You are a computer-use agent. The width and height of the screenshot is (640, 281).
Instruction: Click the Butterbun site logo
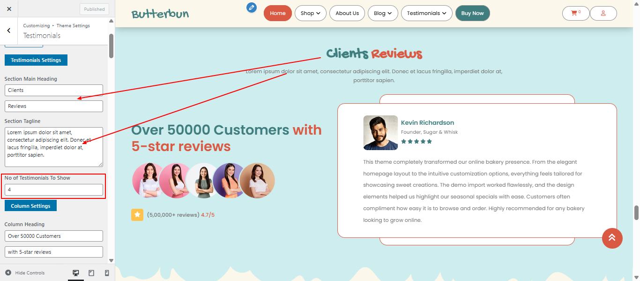coord(160,14)
